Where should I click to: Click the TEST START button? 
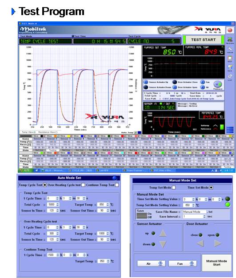204,40
